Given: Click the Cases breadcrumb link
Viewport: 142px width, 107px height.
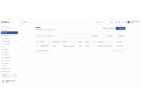Looking at the screenshot, I should 25,22.
